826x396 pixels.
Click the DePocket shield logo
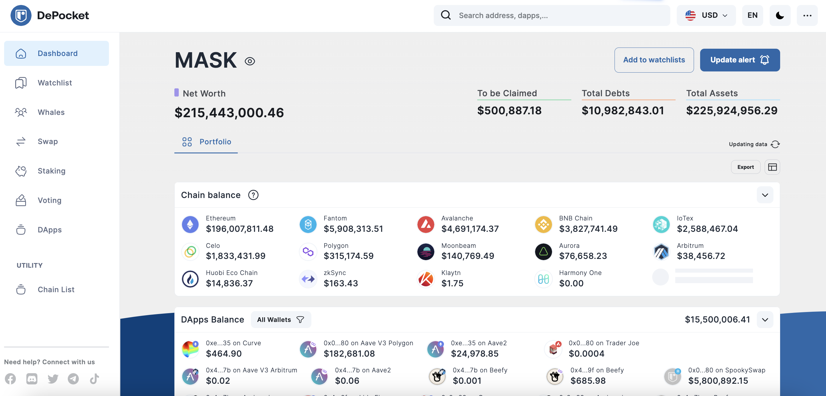[21, 15]
